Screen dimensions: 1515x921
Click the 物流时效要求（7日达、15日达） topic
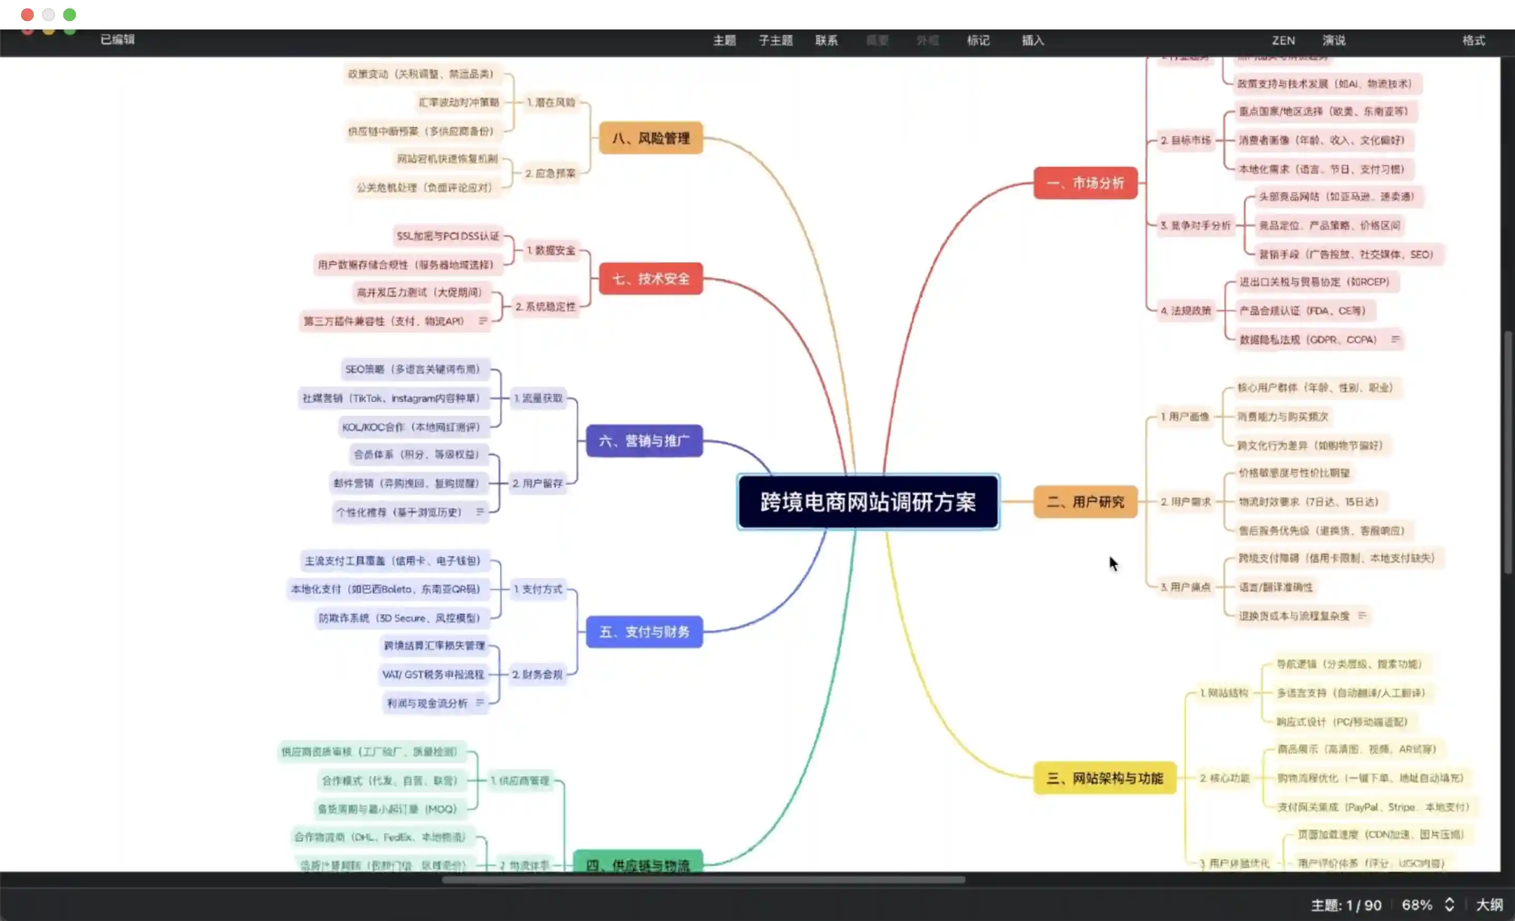(1312, 502)
